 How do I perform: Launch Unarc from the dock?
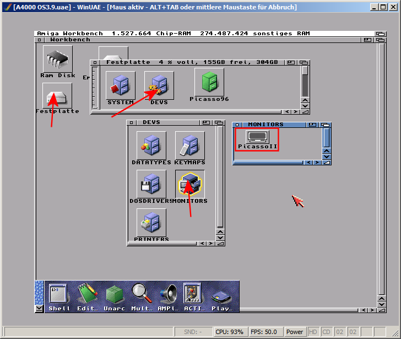pyautogui.click(x=115, y=297)
